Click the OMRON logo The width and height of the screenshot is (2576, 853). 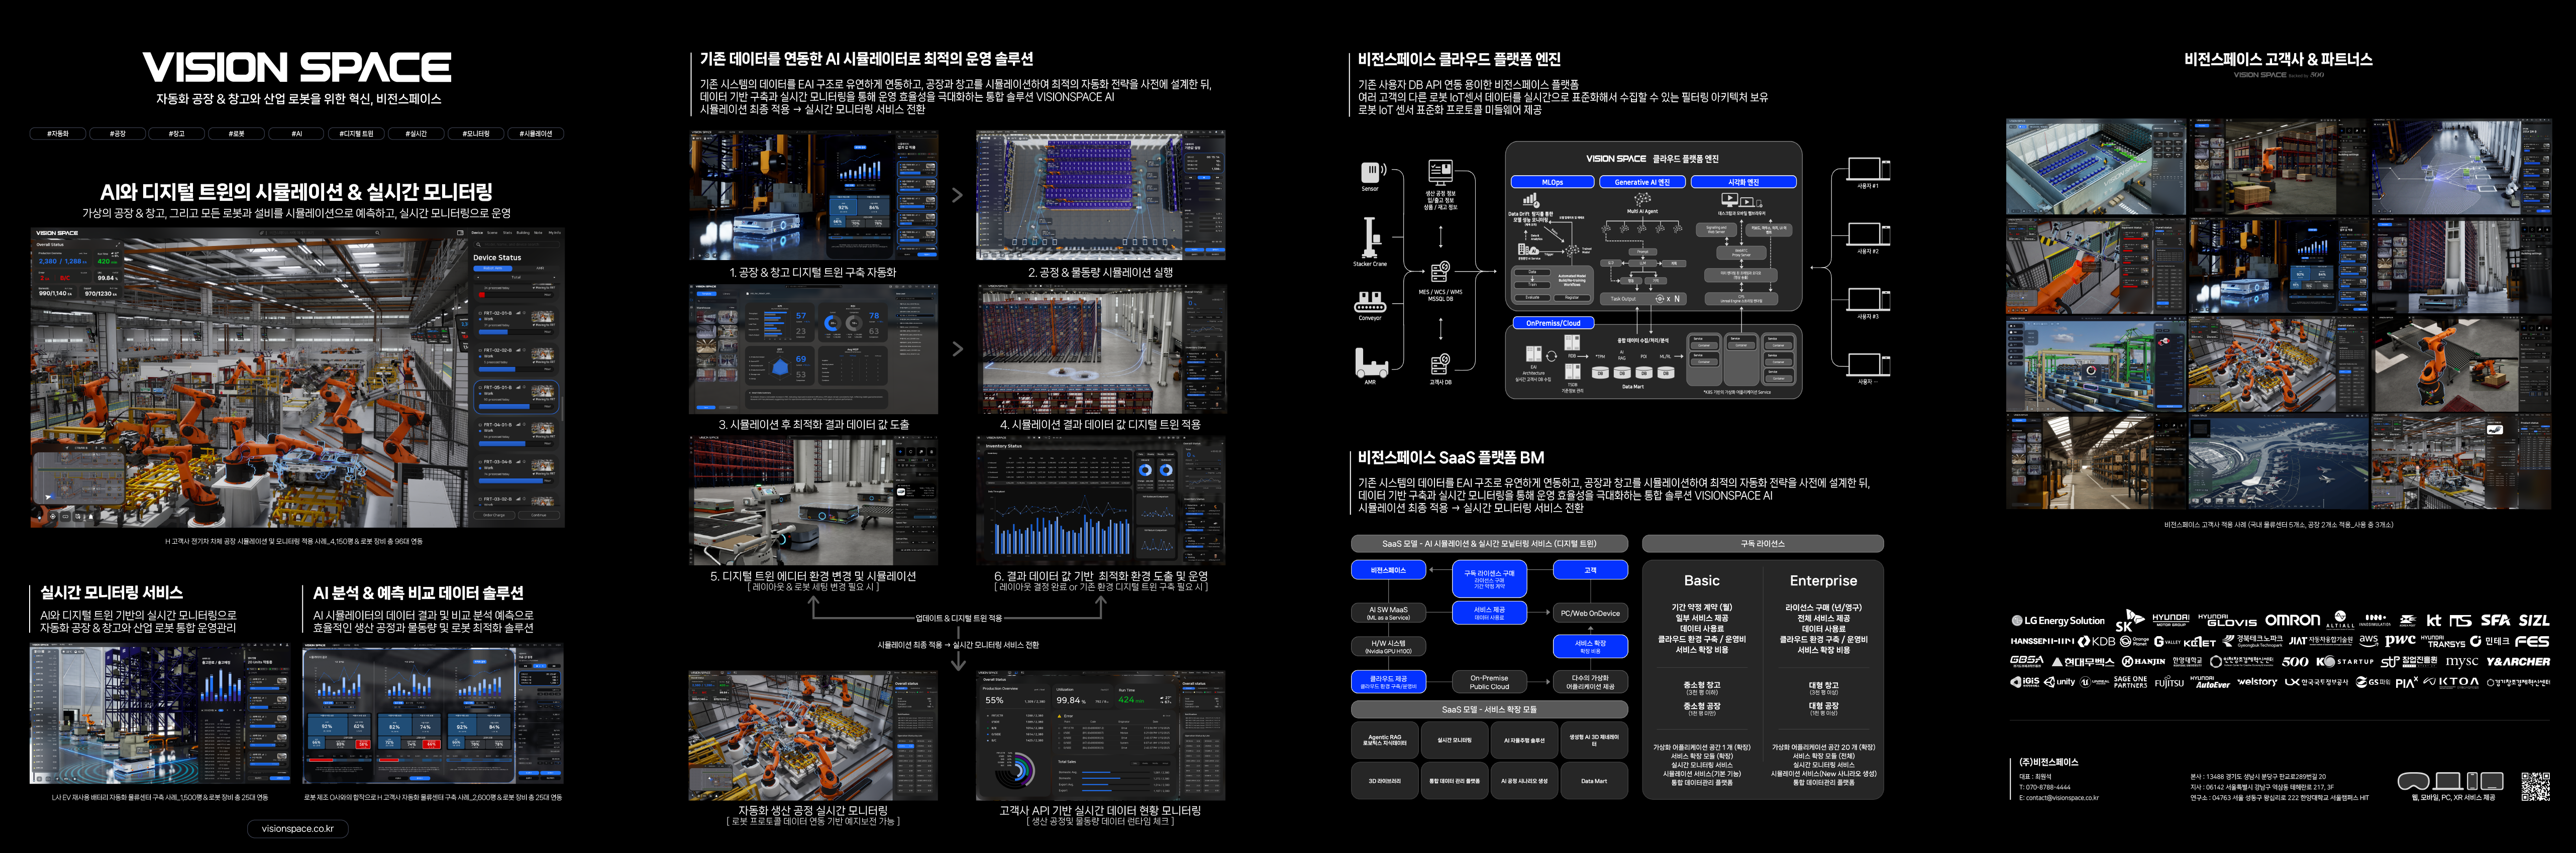pyautogui.click(x=2293, y=620)
